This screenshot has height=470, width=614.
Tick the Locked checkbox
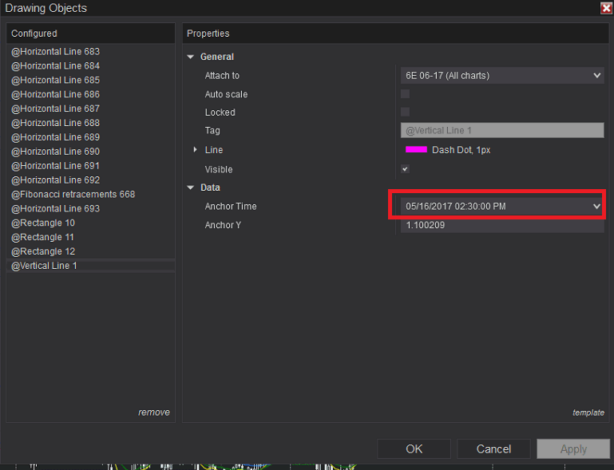coord(405,113)
